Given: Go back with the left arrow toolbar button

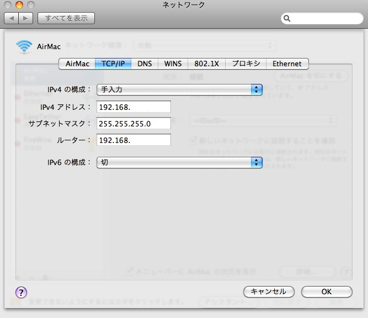Looking at the screenshot, I should point(11,18).
